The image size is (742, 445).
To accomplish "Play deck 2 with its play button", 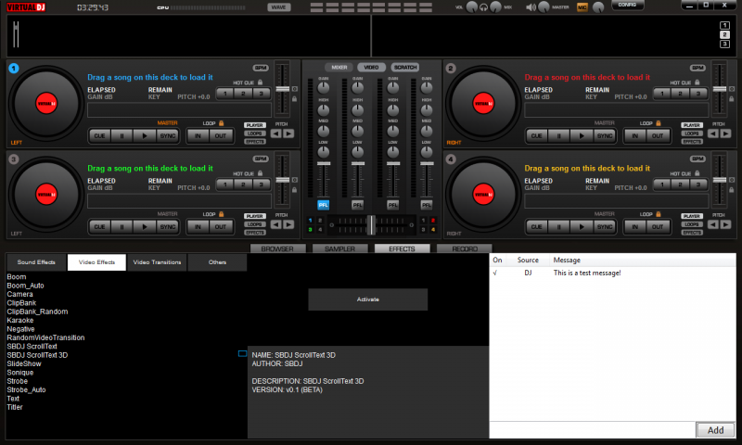I will pyautogui.click(x=582, y=135).
